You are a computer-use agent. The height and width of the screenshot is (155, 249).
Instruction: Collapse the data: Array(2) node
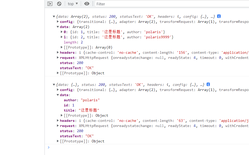58,27
